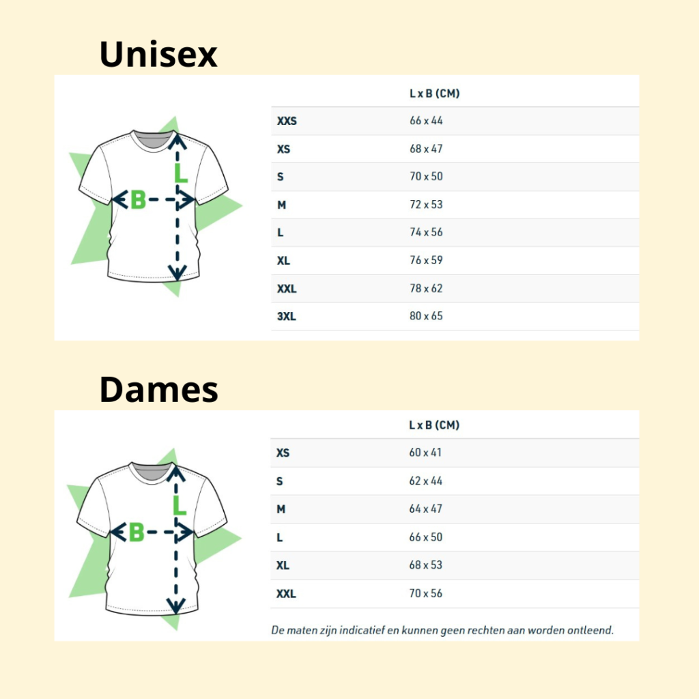The width and height of the screenshot is (699, 699).
Task: Select the Dames XS size label
Action: (283, 453)
